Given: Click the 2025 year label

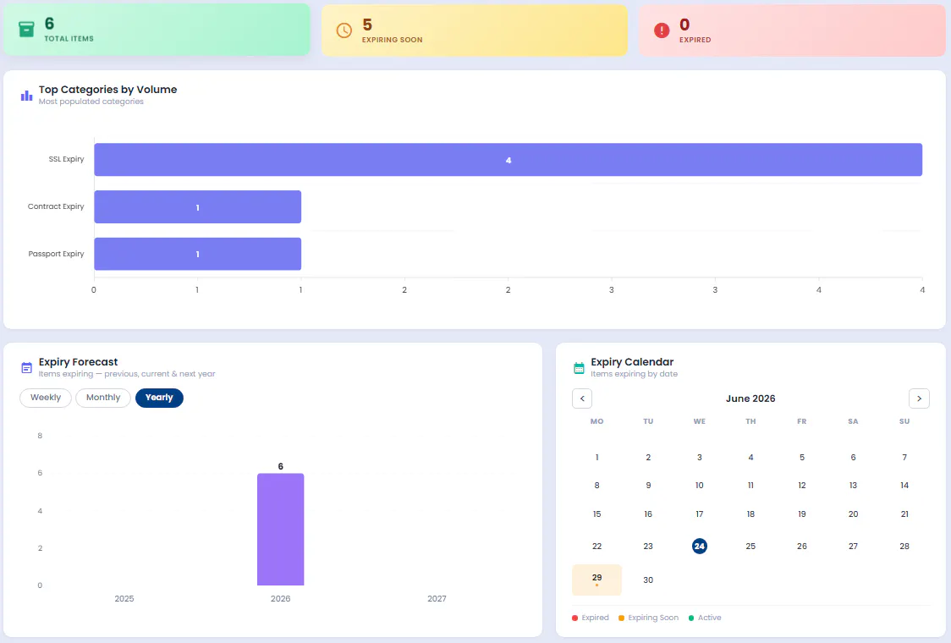Looking at the screenshot, I should pos(124,599).
